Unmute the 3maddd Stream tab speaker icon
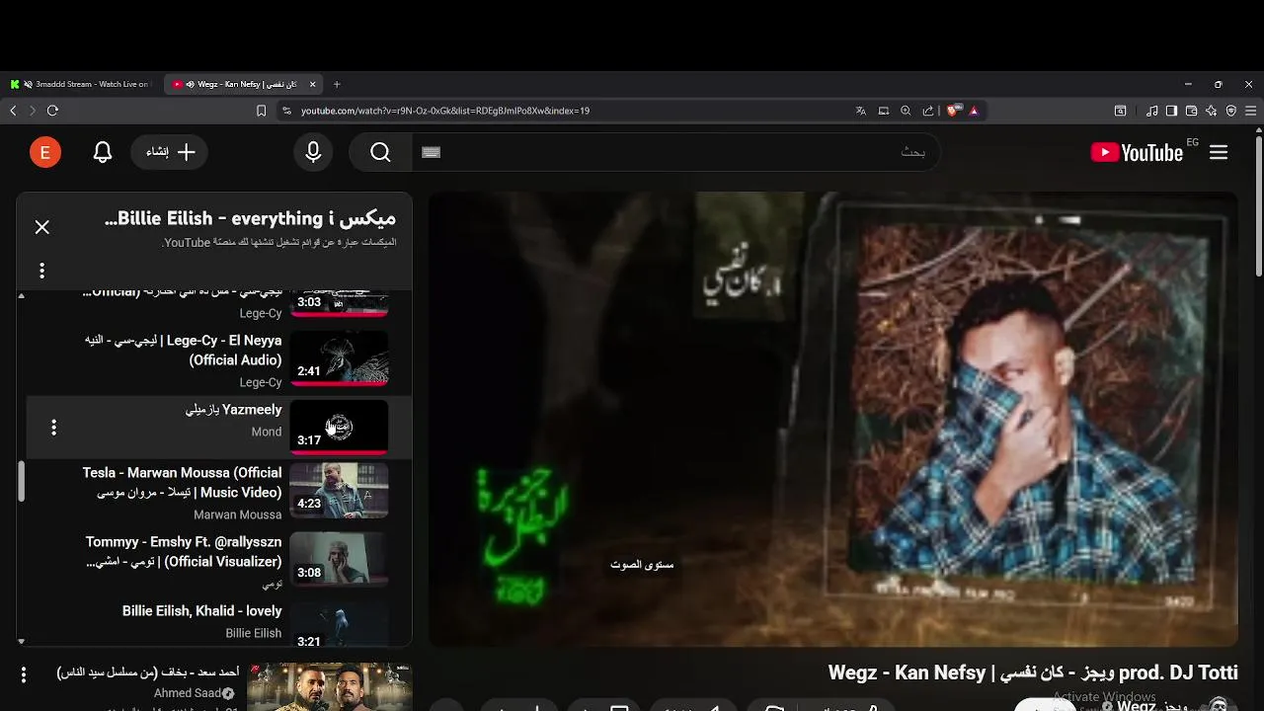Viewport: 1264px width, 711px height. pos(28,84)
